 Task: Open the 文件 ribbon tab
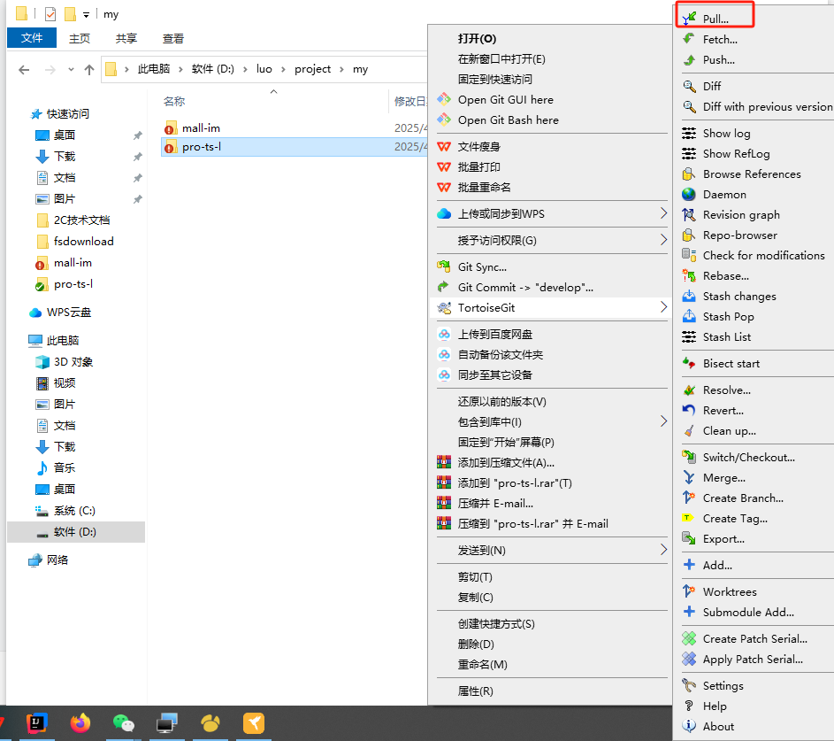pos(32,38)
